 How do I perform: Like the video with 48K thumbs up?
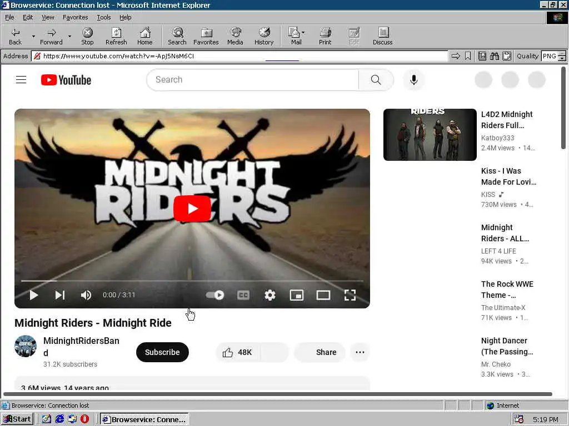[238, 352]
